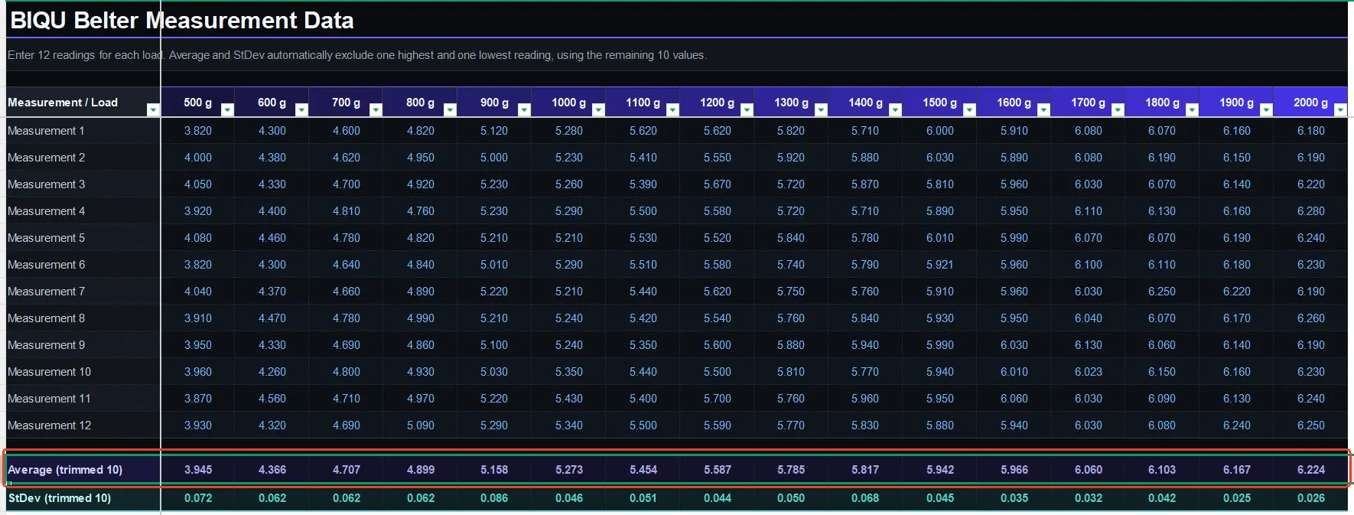This screenshot has width=1354, height=515.
Task: Open the 1200 g column filter icon
Action: click(x=747, y=110)
